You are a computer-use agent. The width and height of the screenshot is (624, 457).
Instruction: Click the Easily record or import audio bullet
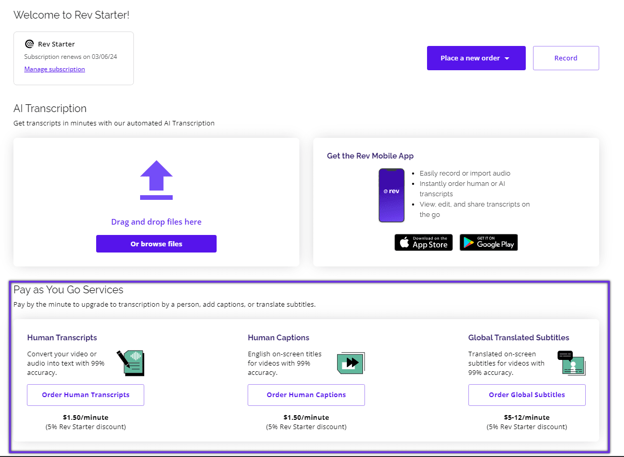(465, 174)
